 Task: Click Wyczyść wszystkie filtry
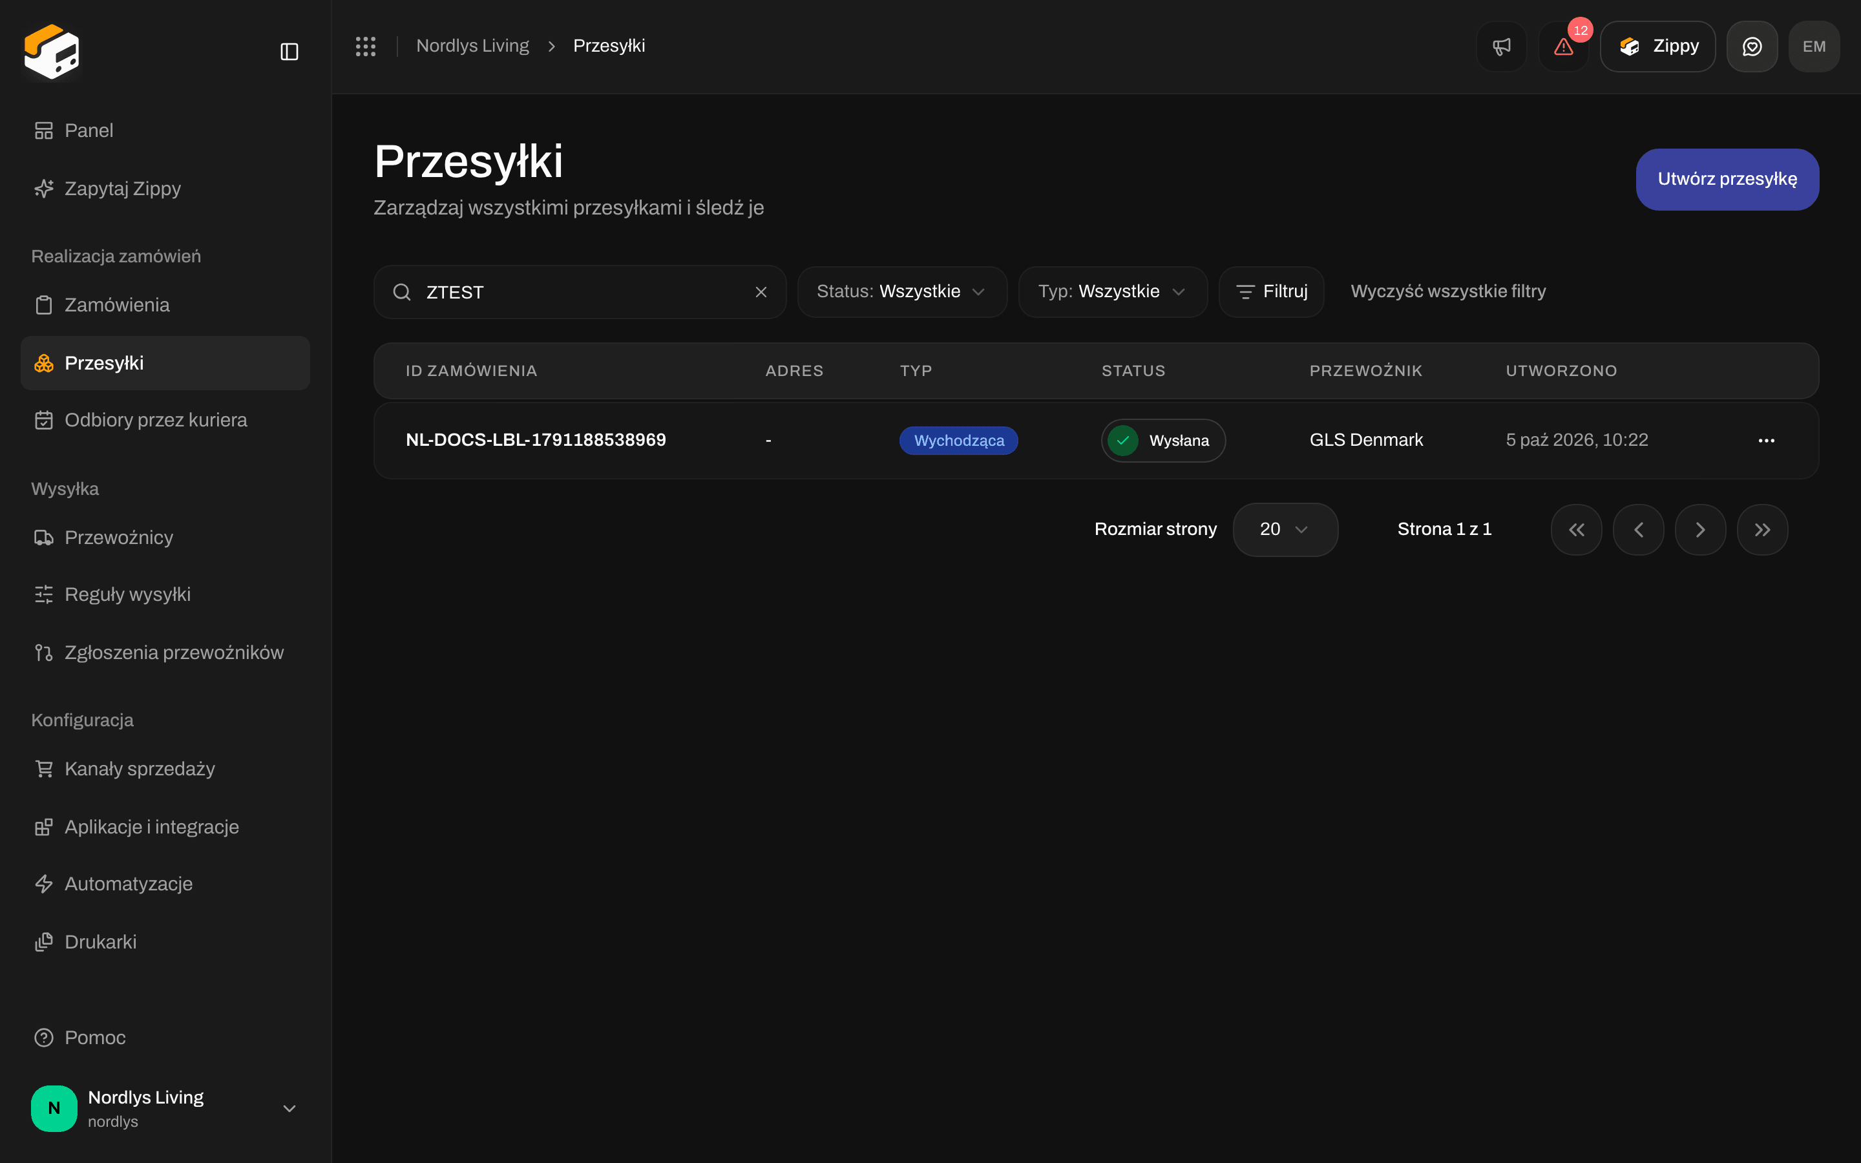point(1448,291)
